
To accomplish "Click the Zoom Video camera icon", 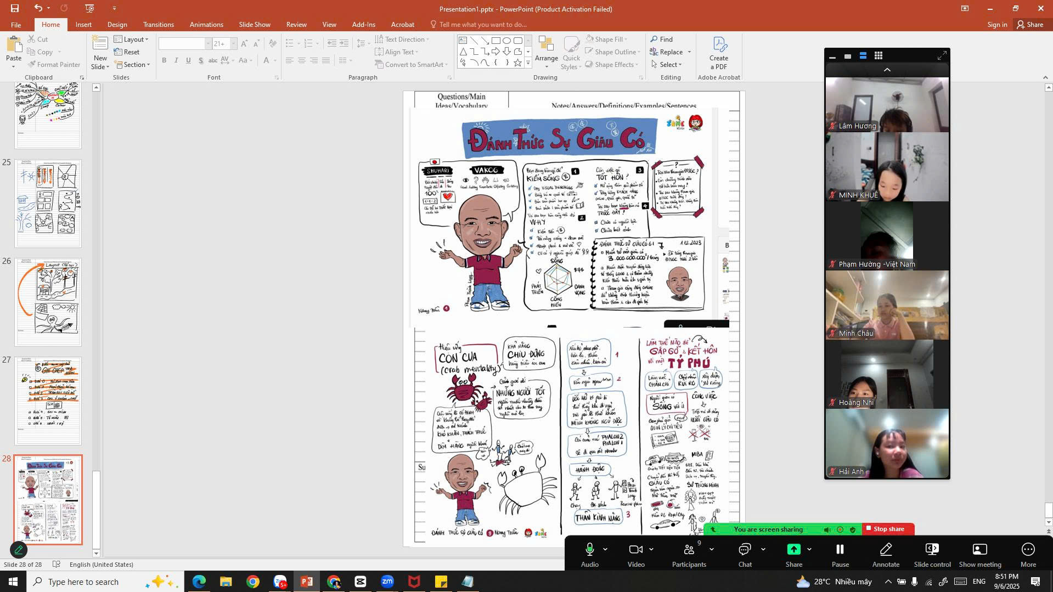I will (x=636, y=549).
